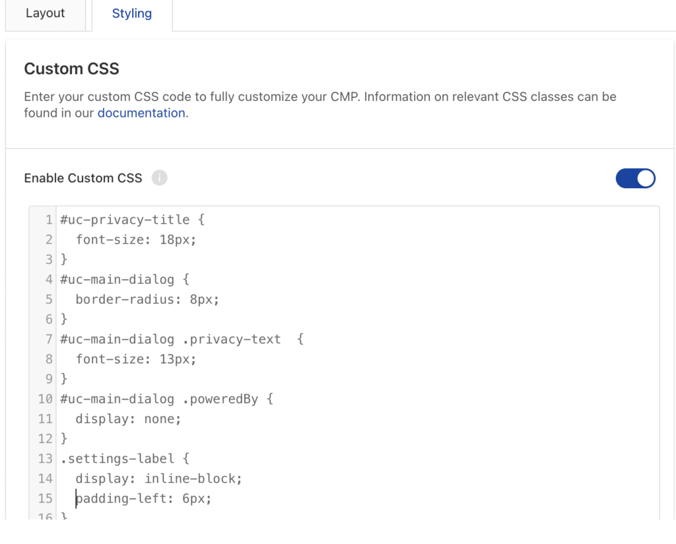
Task: Click the info icon beside Enable Custom CSS
Action: (159, 178)
